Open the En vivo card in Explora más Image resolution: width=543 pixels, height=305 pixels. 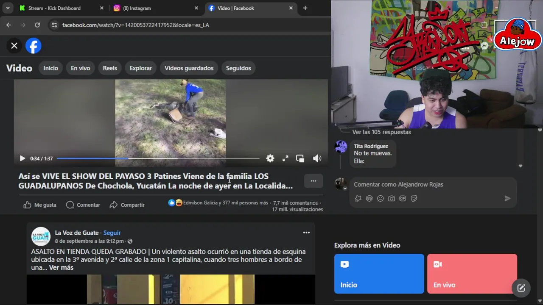472,274
